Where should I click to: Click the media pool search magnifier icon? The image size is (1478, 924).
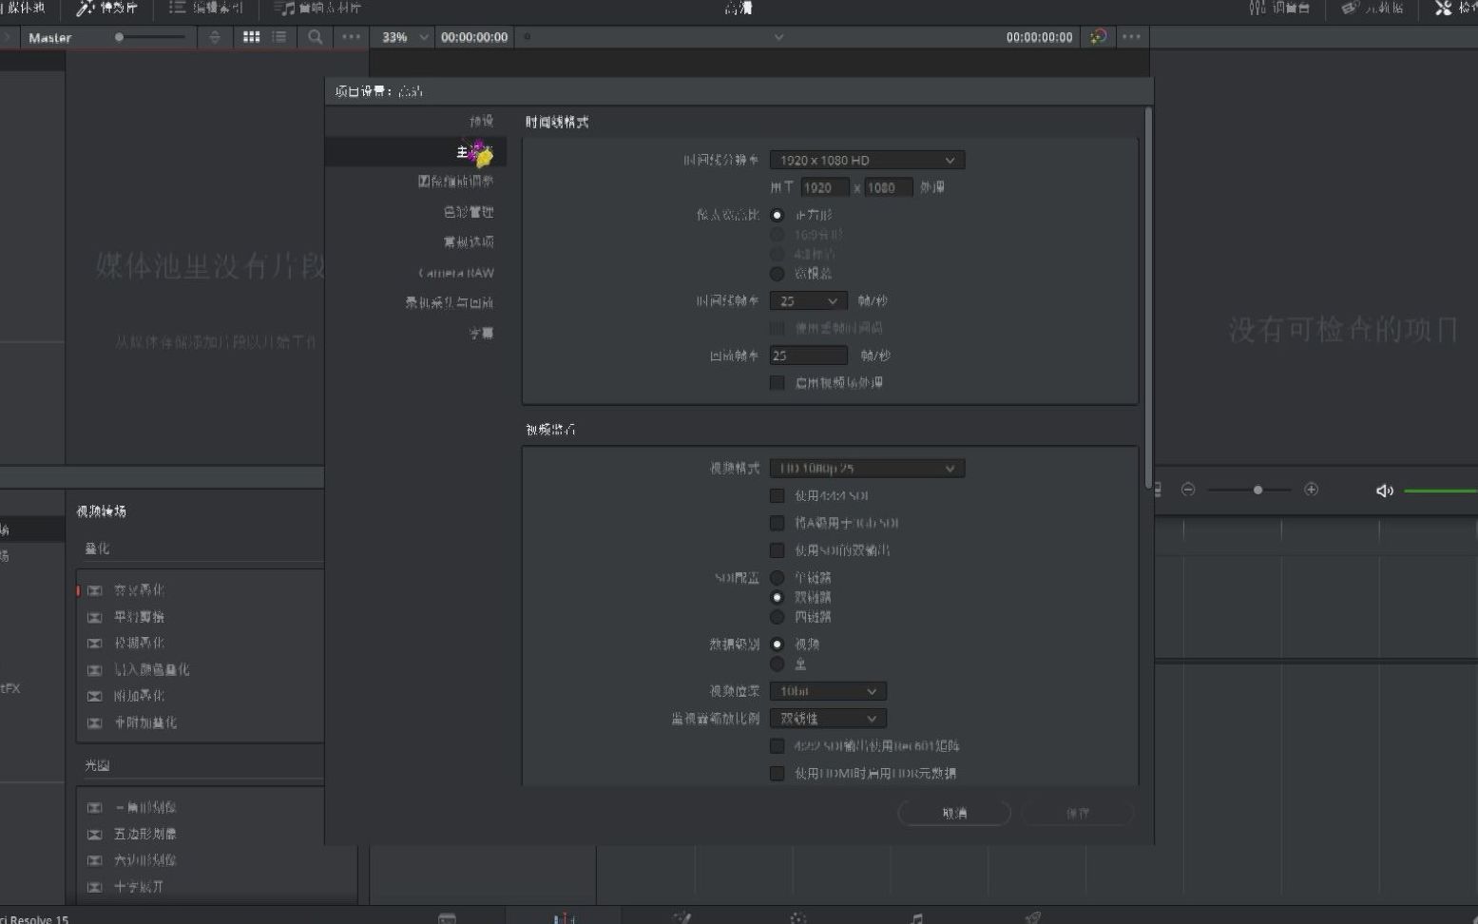click(315, 37)
